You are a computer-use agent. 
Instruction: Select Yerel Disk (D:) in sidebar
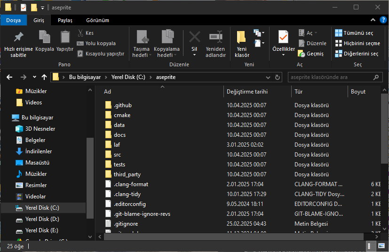click(x=42, y=219)
